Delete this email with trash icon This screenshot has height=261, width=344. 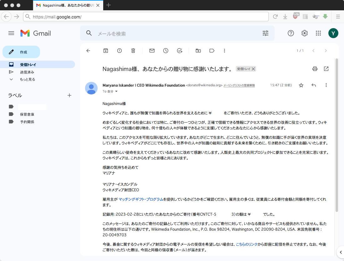[133, 51]
